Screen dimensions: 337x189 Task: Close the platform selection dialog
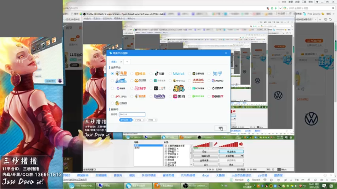pos(226,53)
